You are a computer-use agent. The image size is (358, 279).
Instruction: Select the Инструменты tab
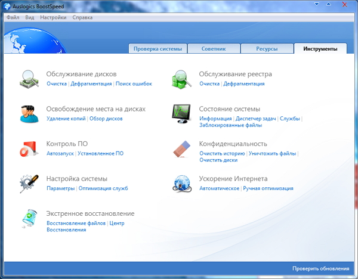pos(320,49)
